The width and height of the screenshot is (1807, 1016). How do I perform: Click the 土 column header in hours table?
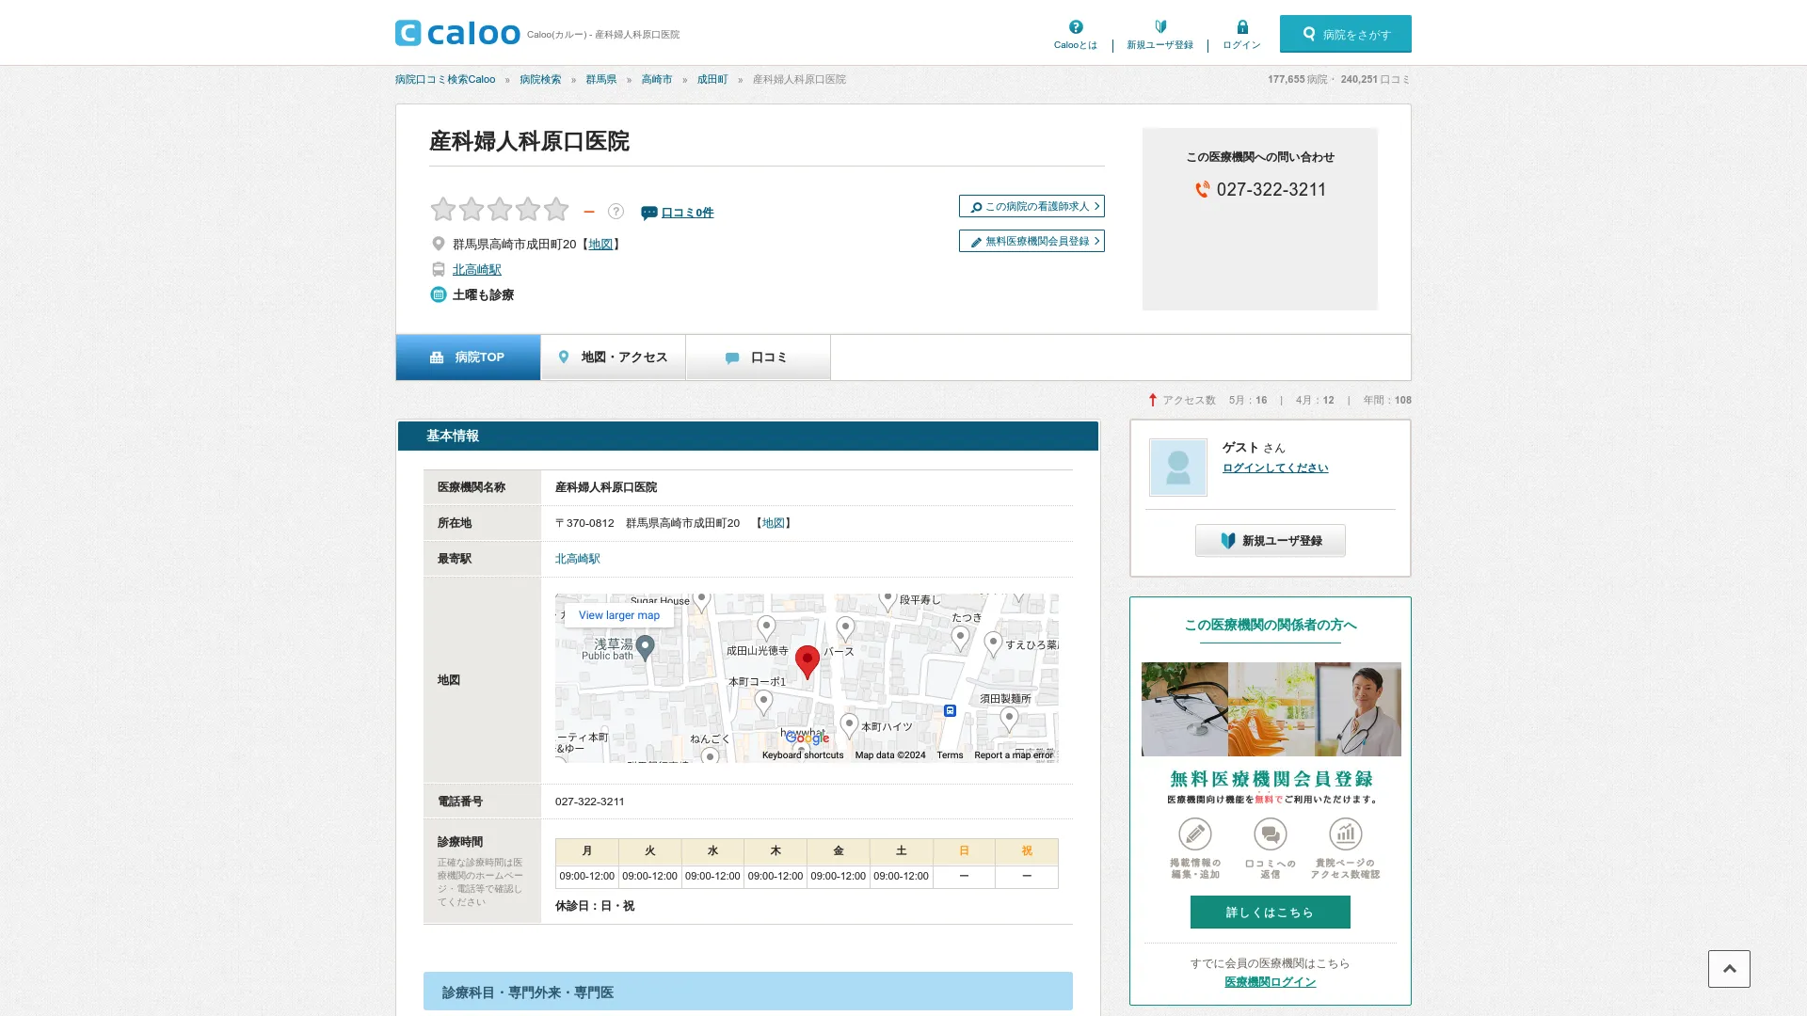(901, 851)
